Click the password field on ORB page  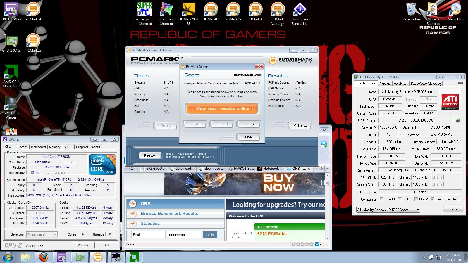point(184,235)
